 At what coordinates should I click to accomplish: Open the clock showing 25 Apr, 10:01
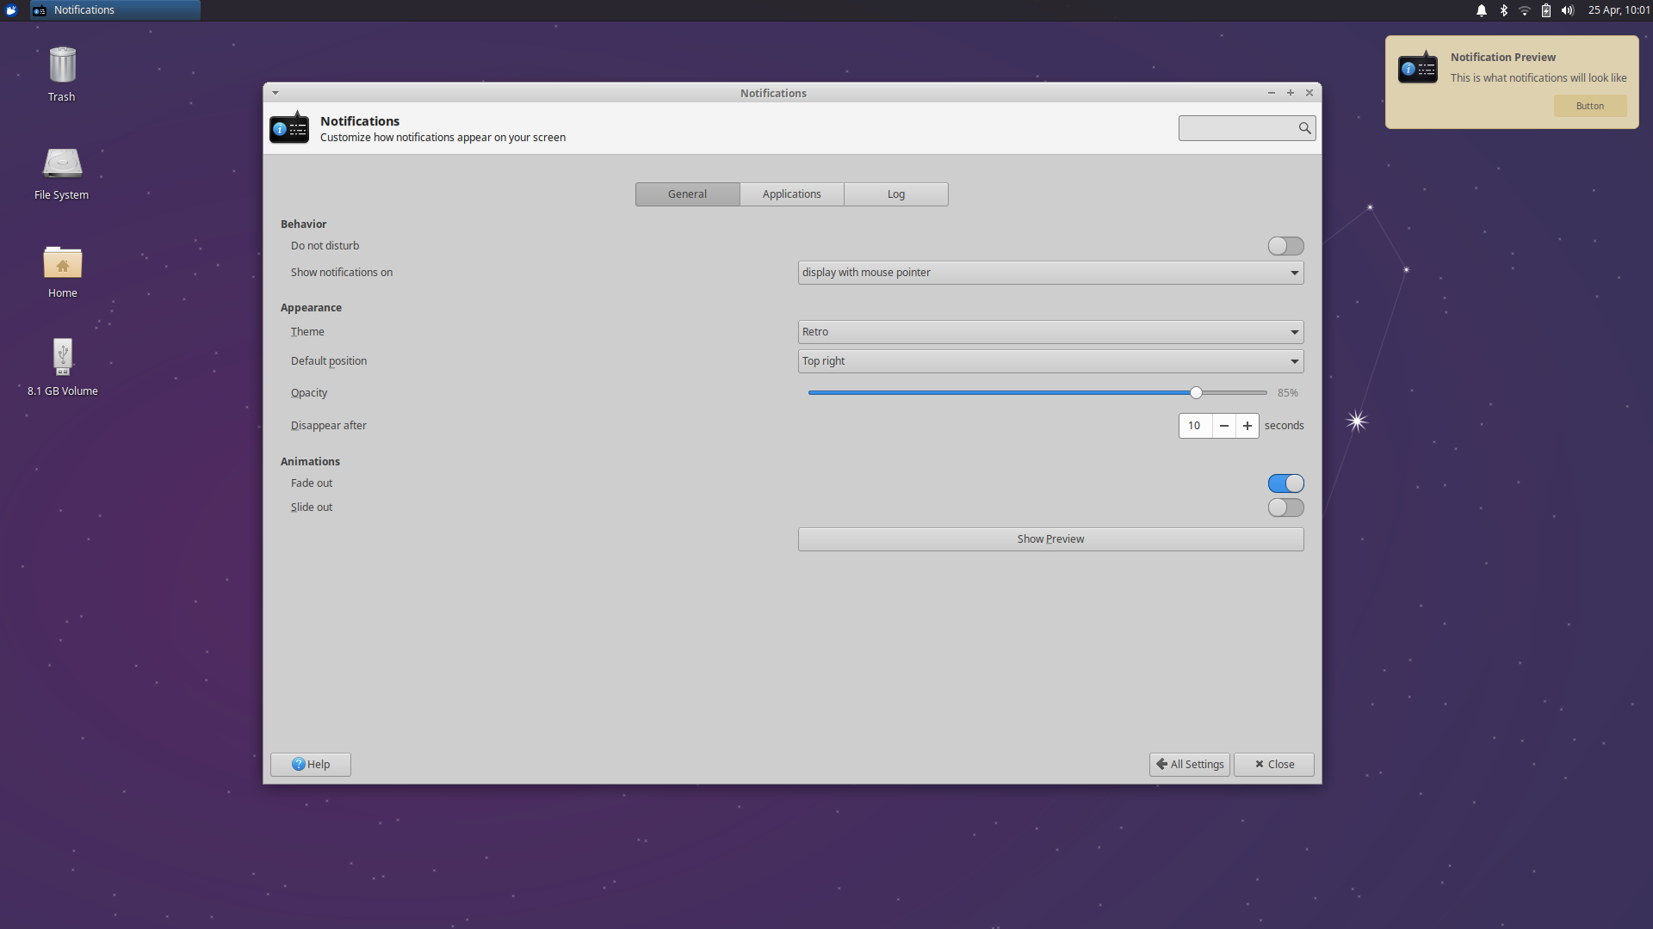click(1619, 10)
